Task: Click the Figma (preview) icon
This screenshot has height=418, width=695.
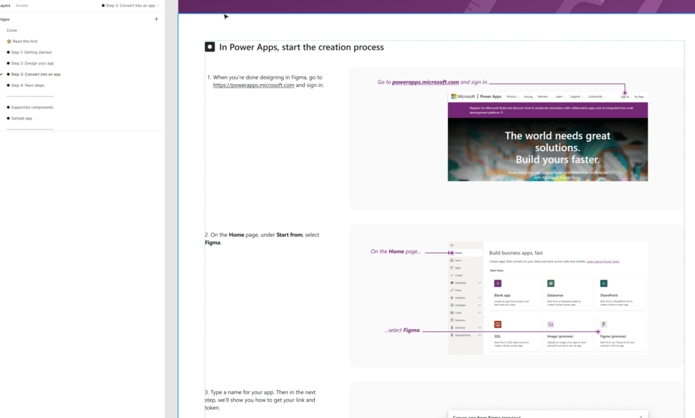Action: (x=603, y=324)
